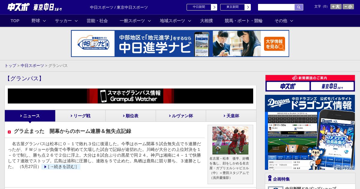The height and width of the screenshot is (189, 360).
Task: Follow the 中日スポーツ breadcrumb link
Action: click(x=32, y=65)
